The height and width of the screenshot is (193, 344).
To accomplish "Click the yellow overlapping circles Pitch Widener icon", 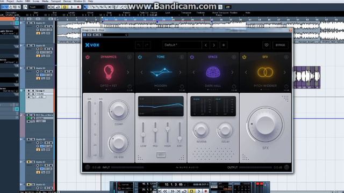I will (265, 72).
